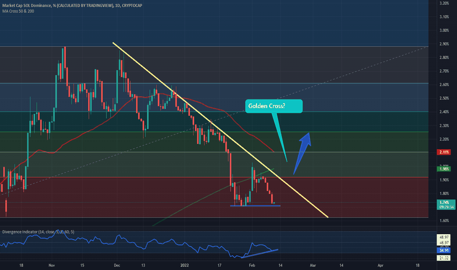
Task: Click the 2.70% price axis label
Action: 444,71
